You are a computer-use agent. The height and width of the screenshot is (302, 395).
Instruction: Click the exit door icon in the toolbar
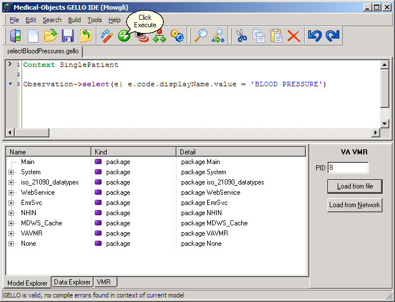[x=15, y=36]
